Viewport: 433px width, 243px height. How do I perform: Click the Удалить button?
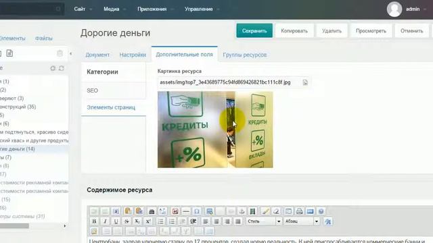[332, 31]
